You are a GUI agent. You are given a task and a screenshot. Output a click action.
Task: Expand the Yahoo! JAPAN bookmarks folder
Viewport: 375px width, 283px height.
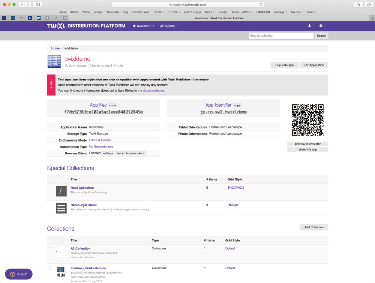tap(242, 12)
